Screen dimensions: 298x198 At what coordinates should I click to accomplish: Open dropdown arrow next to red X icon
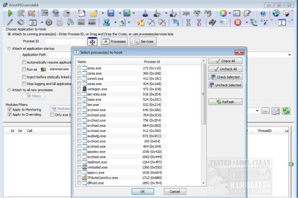pos(246,23)
